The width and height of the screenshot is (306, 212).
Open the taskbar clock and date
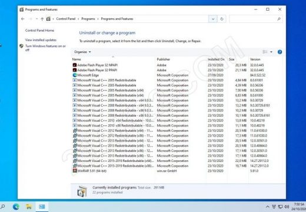pyautogui.click(x=298, y=207)
